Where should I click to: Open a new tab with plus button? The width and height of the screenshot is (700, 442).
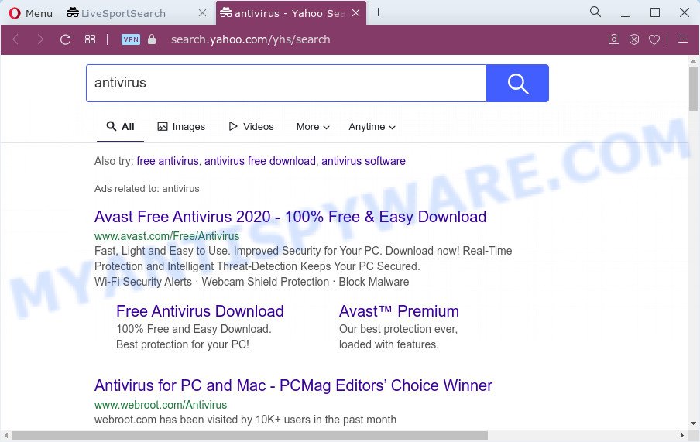click(x=378, y=12)
